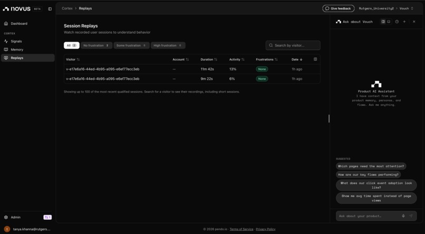This screenshot has height=234, width=425.
Task: Click the Replays breadcrumb text
Action: coord(85,8)
